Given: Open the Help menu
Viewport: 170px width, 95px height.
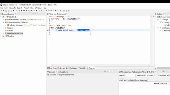Looking at the screenshot, I should tap(45, 8).
